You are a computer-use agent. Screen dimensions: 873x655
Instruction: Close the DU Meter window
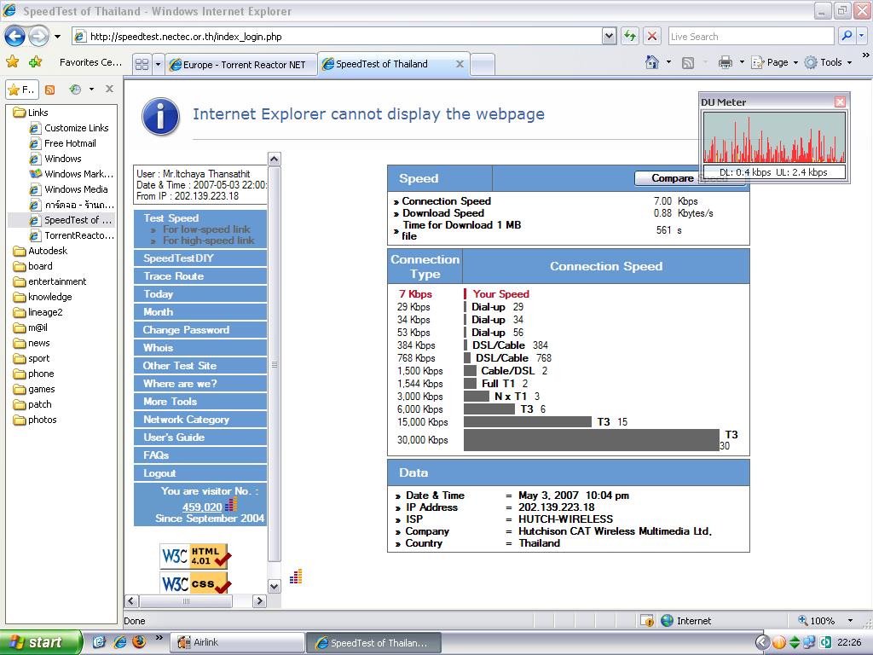[x=840, y=102]
